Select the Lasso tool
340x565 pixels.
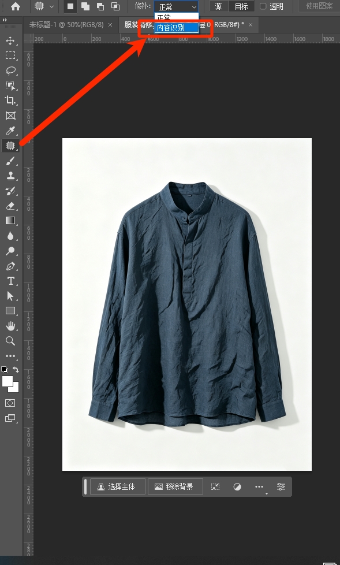pos(10,70)
